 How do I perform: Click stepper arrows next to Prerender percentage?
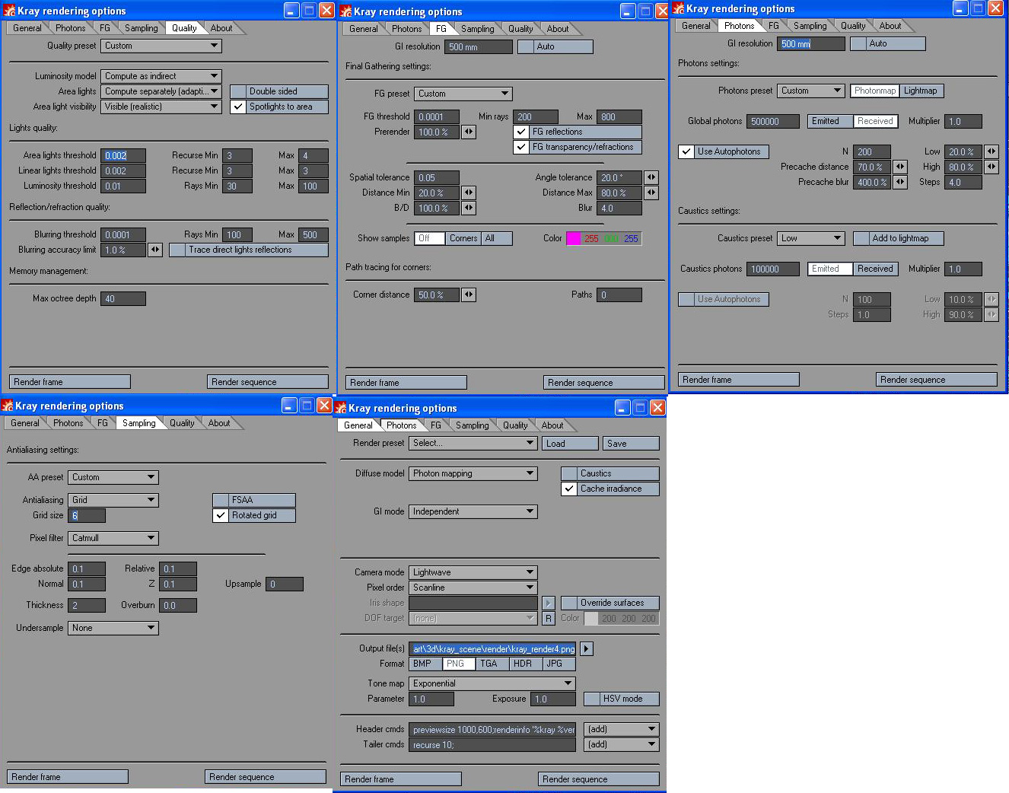pos(469,132)
